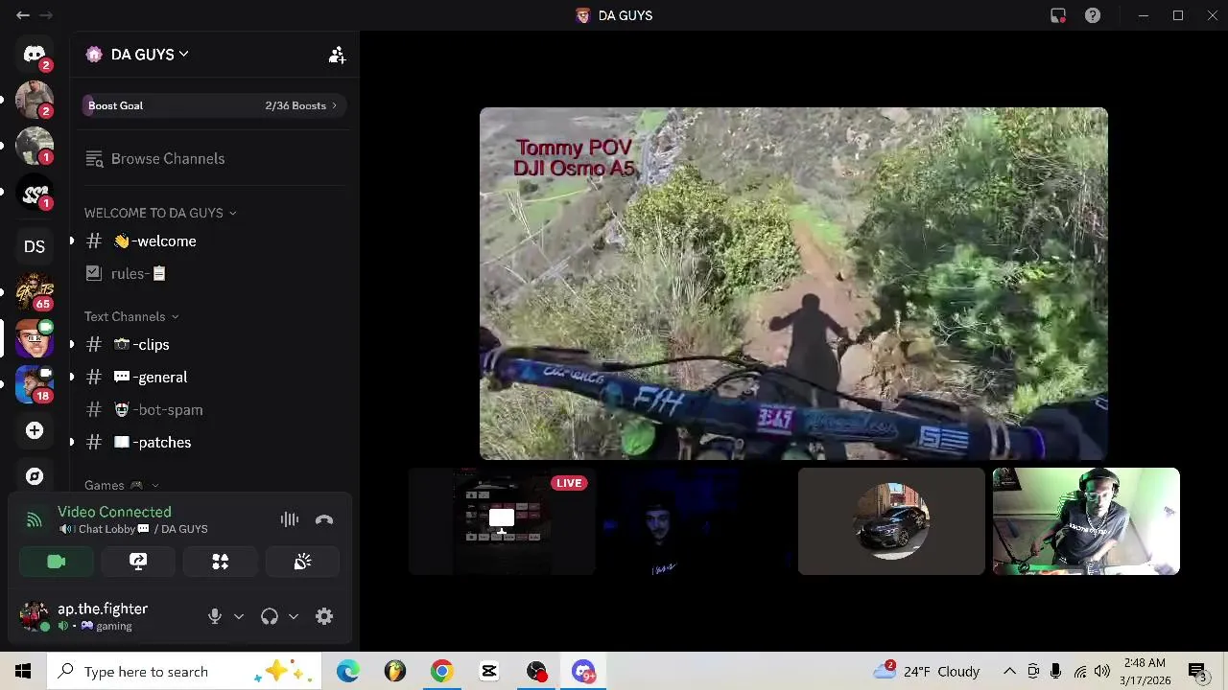Open server icon with 65 badge

[x=35, y=291]
